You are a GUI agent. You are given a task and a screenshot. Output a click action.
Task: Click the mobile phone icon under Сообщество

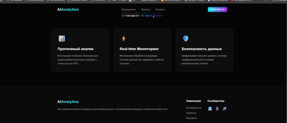pyautogui.click(x=217, y=109)
